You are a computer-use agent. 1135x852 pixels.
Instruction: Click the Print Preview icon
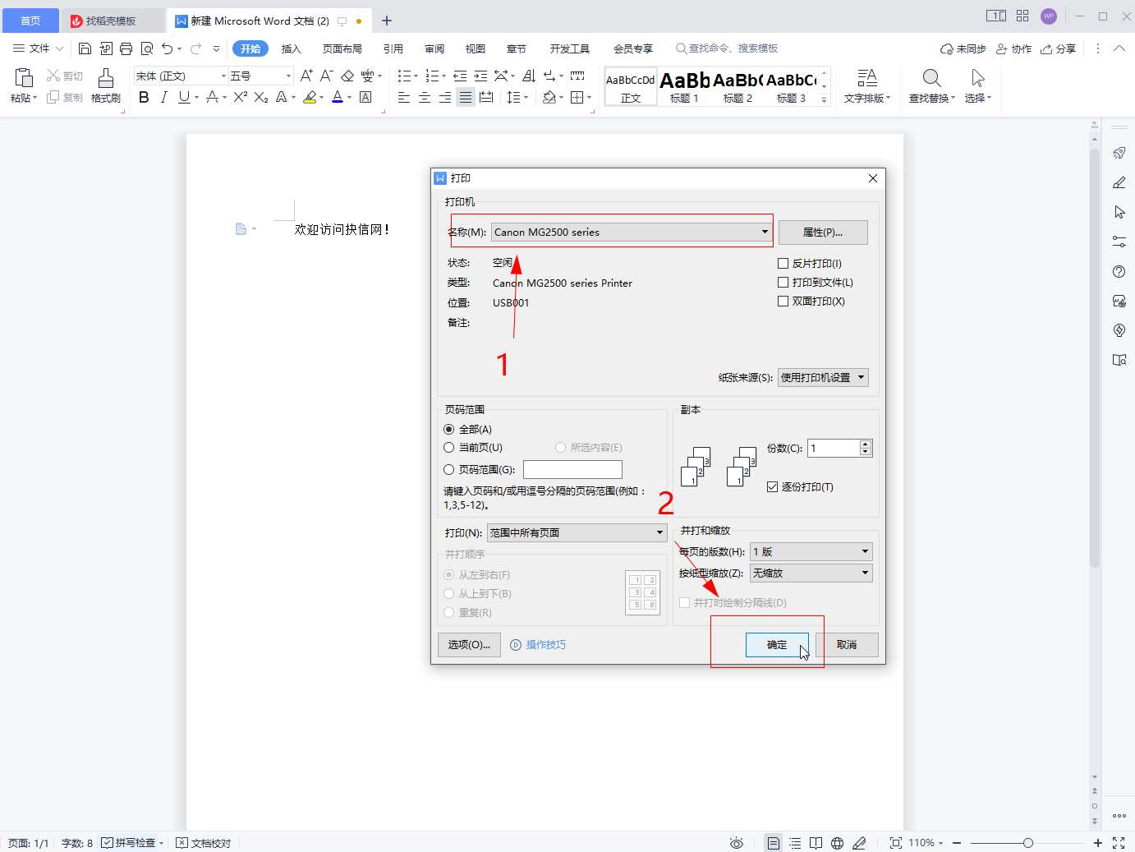tap(147, 48)
